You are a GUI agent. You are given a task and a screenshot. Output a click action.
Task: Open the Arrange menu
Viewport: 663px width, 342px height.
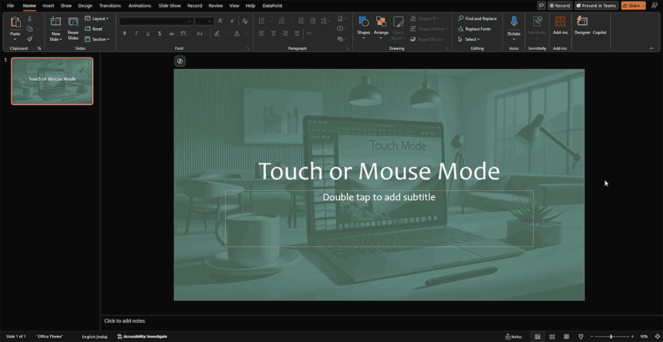381,27
